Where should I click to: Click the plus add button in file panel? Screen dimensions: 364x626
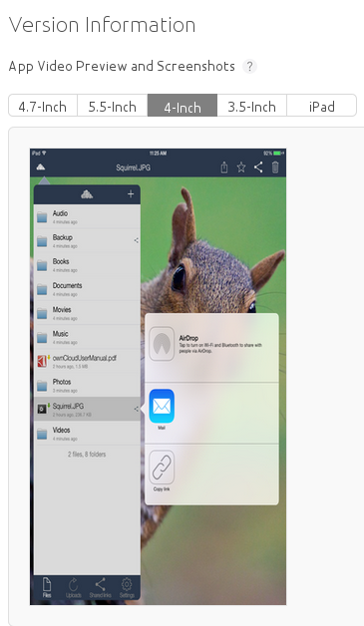tap(131, 194)
